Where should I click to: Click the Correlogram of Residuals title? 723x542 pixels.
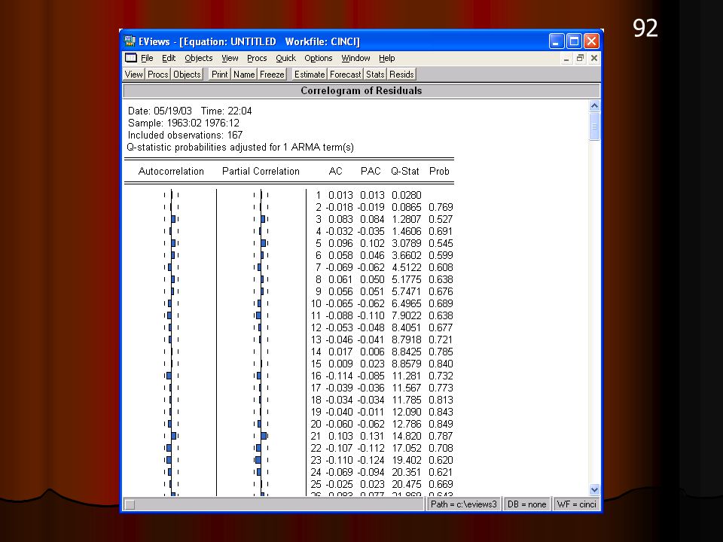click(361, 91)
